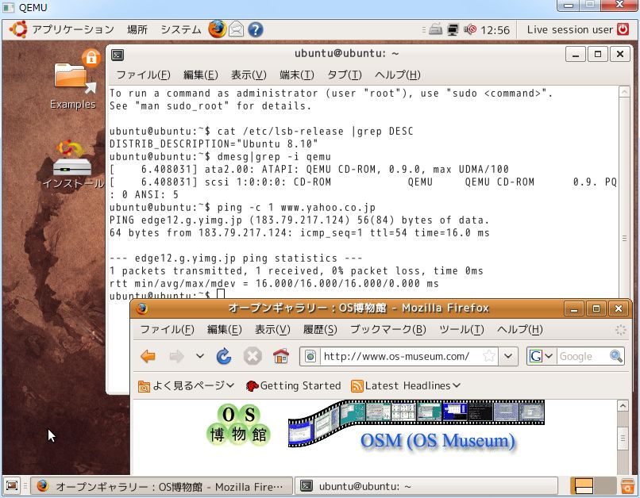Screen dimensions: 640x498
Task: Click the Firefox page scrollbar up arrow
Action: 623,406
